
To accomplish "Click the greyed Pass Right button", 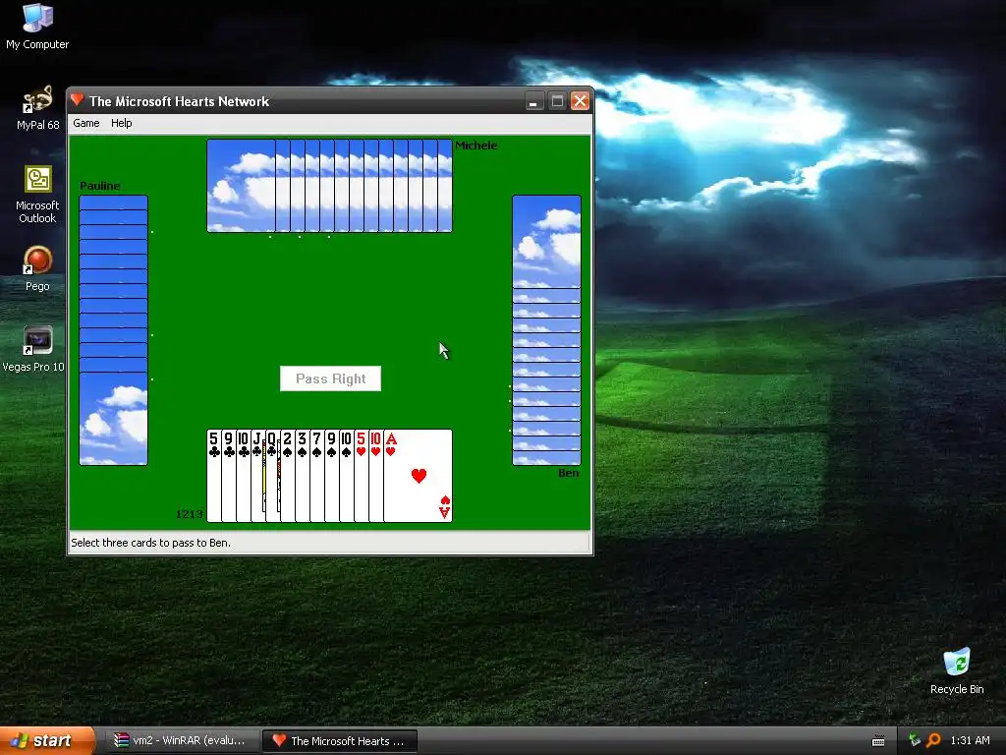I will [x=330, y=378].
